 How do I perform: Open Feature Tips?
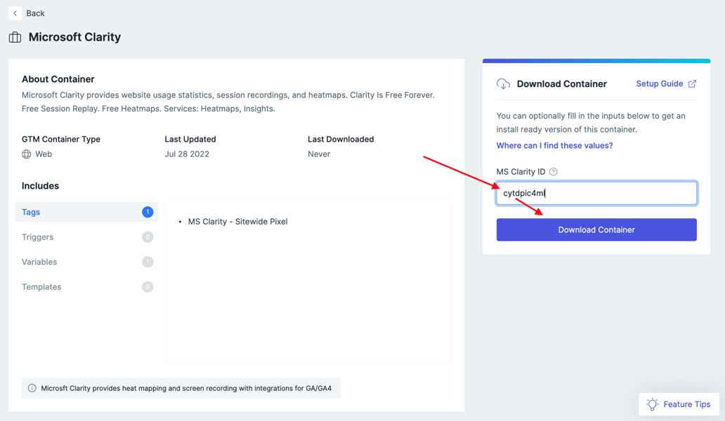[679, 404]
